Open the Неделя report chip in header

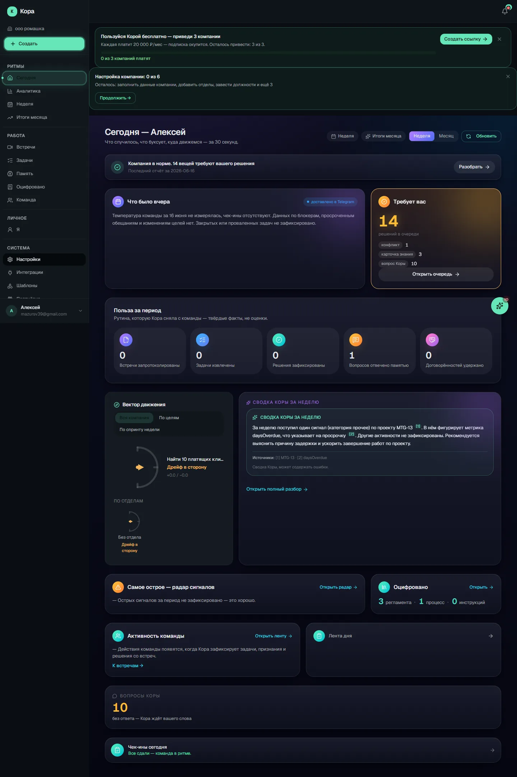(x=343, y=136)
